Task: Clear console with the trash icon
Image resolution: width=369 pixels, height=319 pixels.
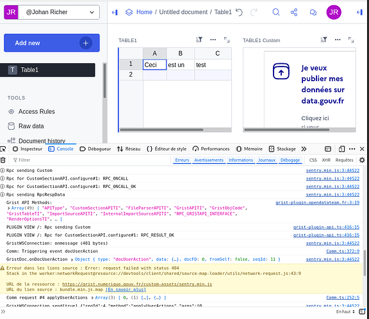Action: (3, 160)
